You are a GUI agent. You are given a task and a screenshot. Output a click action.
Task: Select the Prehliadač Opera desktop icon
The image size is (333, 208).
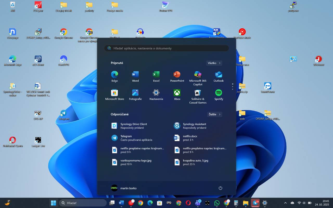coord(12,142)
